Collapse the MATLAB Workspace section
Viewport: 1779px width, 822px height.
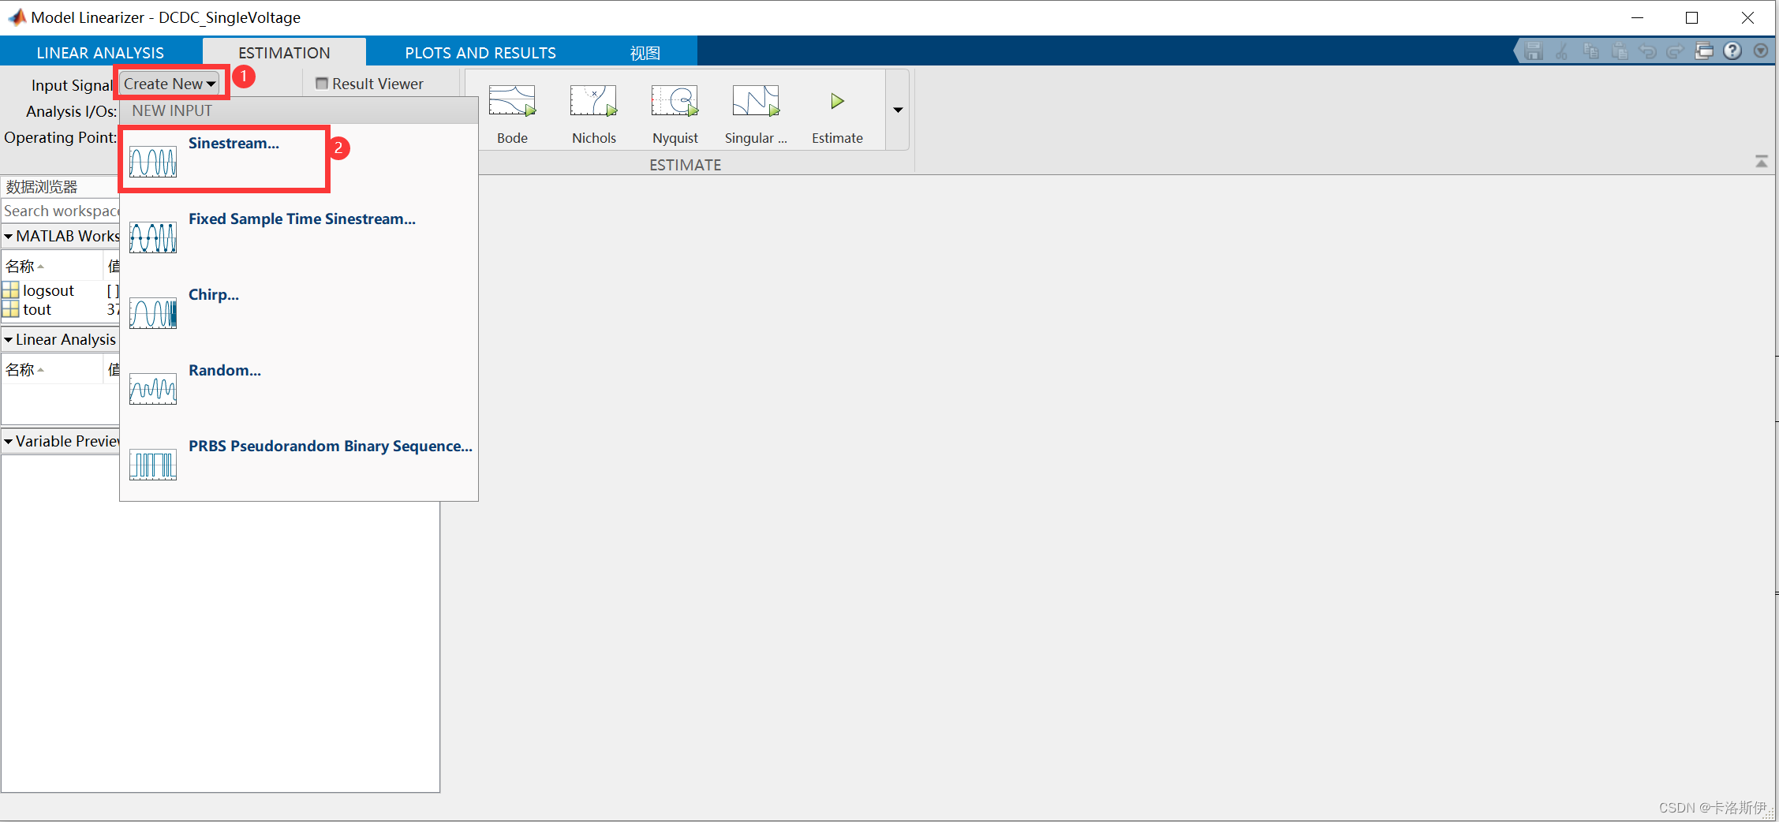pos(8,236)
